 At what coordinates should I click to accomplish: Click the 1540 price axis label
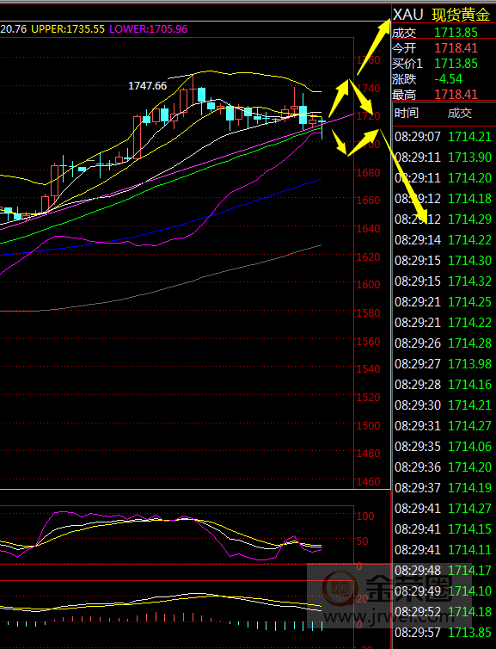click(369, 368)
